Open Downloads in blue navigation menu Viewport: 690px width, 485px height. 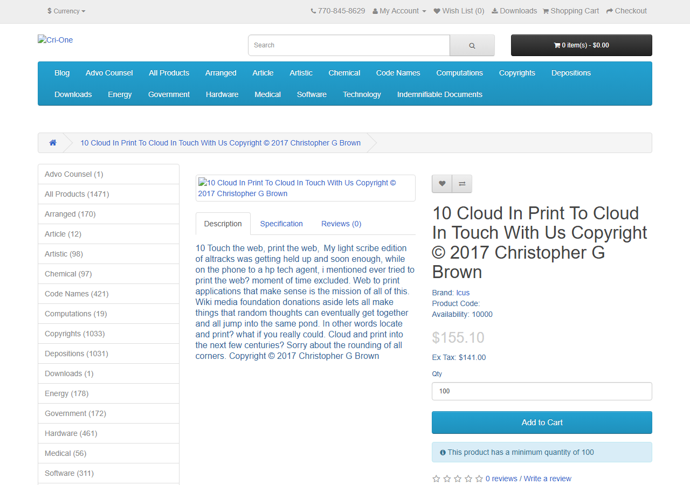click(x=73, y=94)
